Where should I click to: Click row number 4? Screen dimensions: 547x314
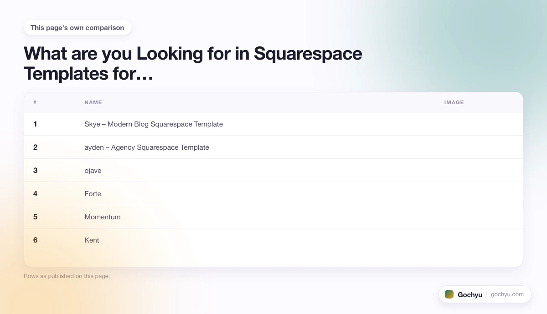35,194
